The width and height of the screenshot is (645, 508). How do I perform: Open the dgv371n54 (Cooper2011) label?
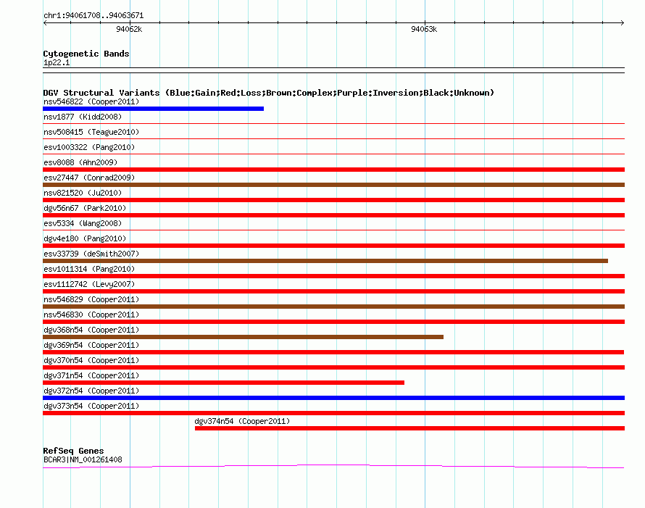pyautogui.click(x=91, y=375)
